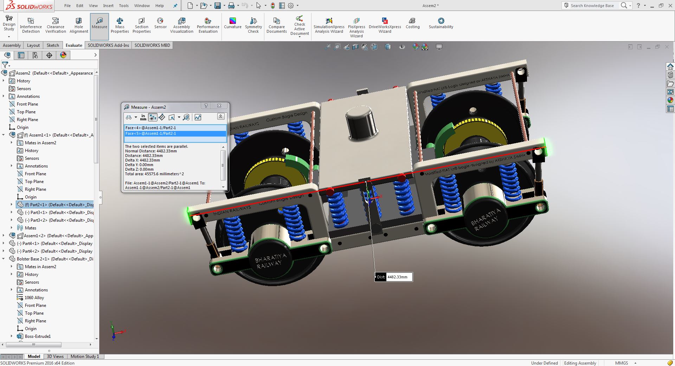Open the Tools menu

coord(124,6)
